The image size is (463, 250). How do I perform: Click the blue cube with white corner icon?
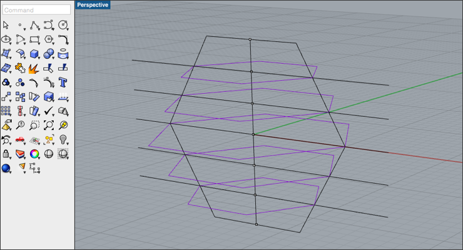click(x=49, y=97)
